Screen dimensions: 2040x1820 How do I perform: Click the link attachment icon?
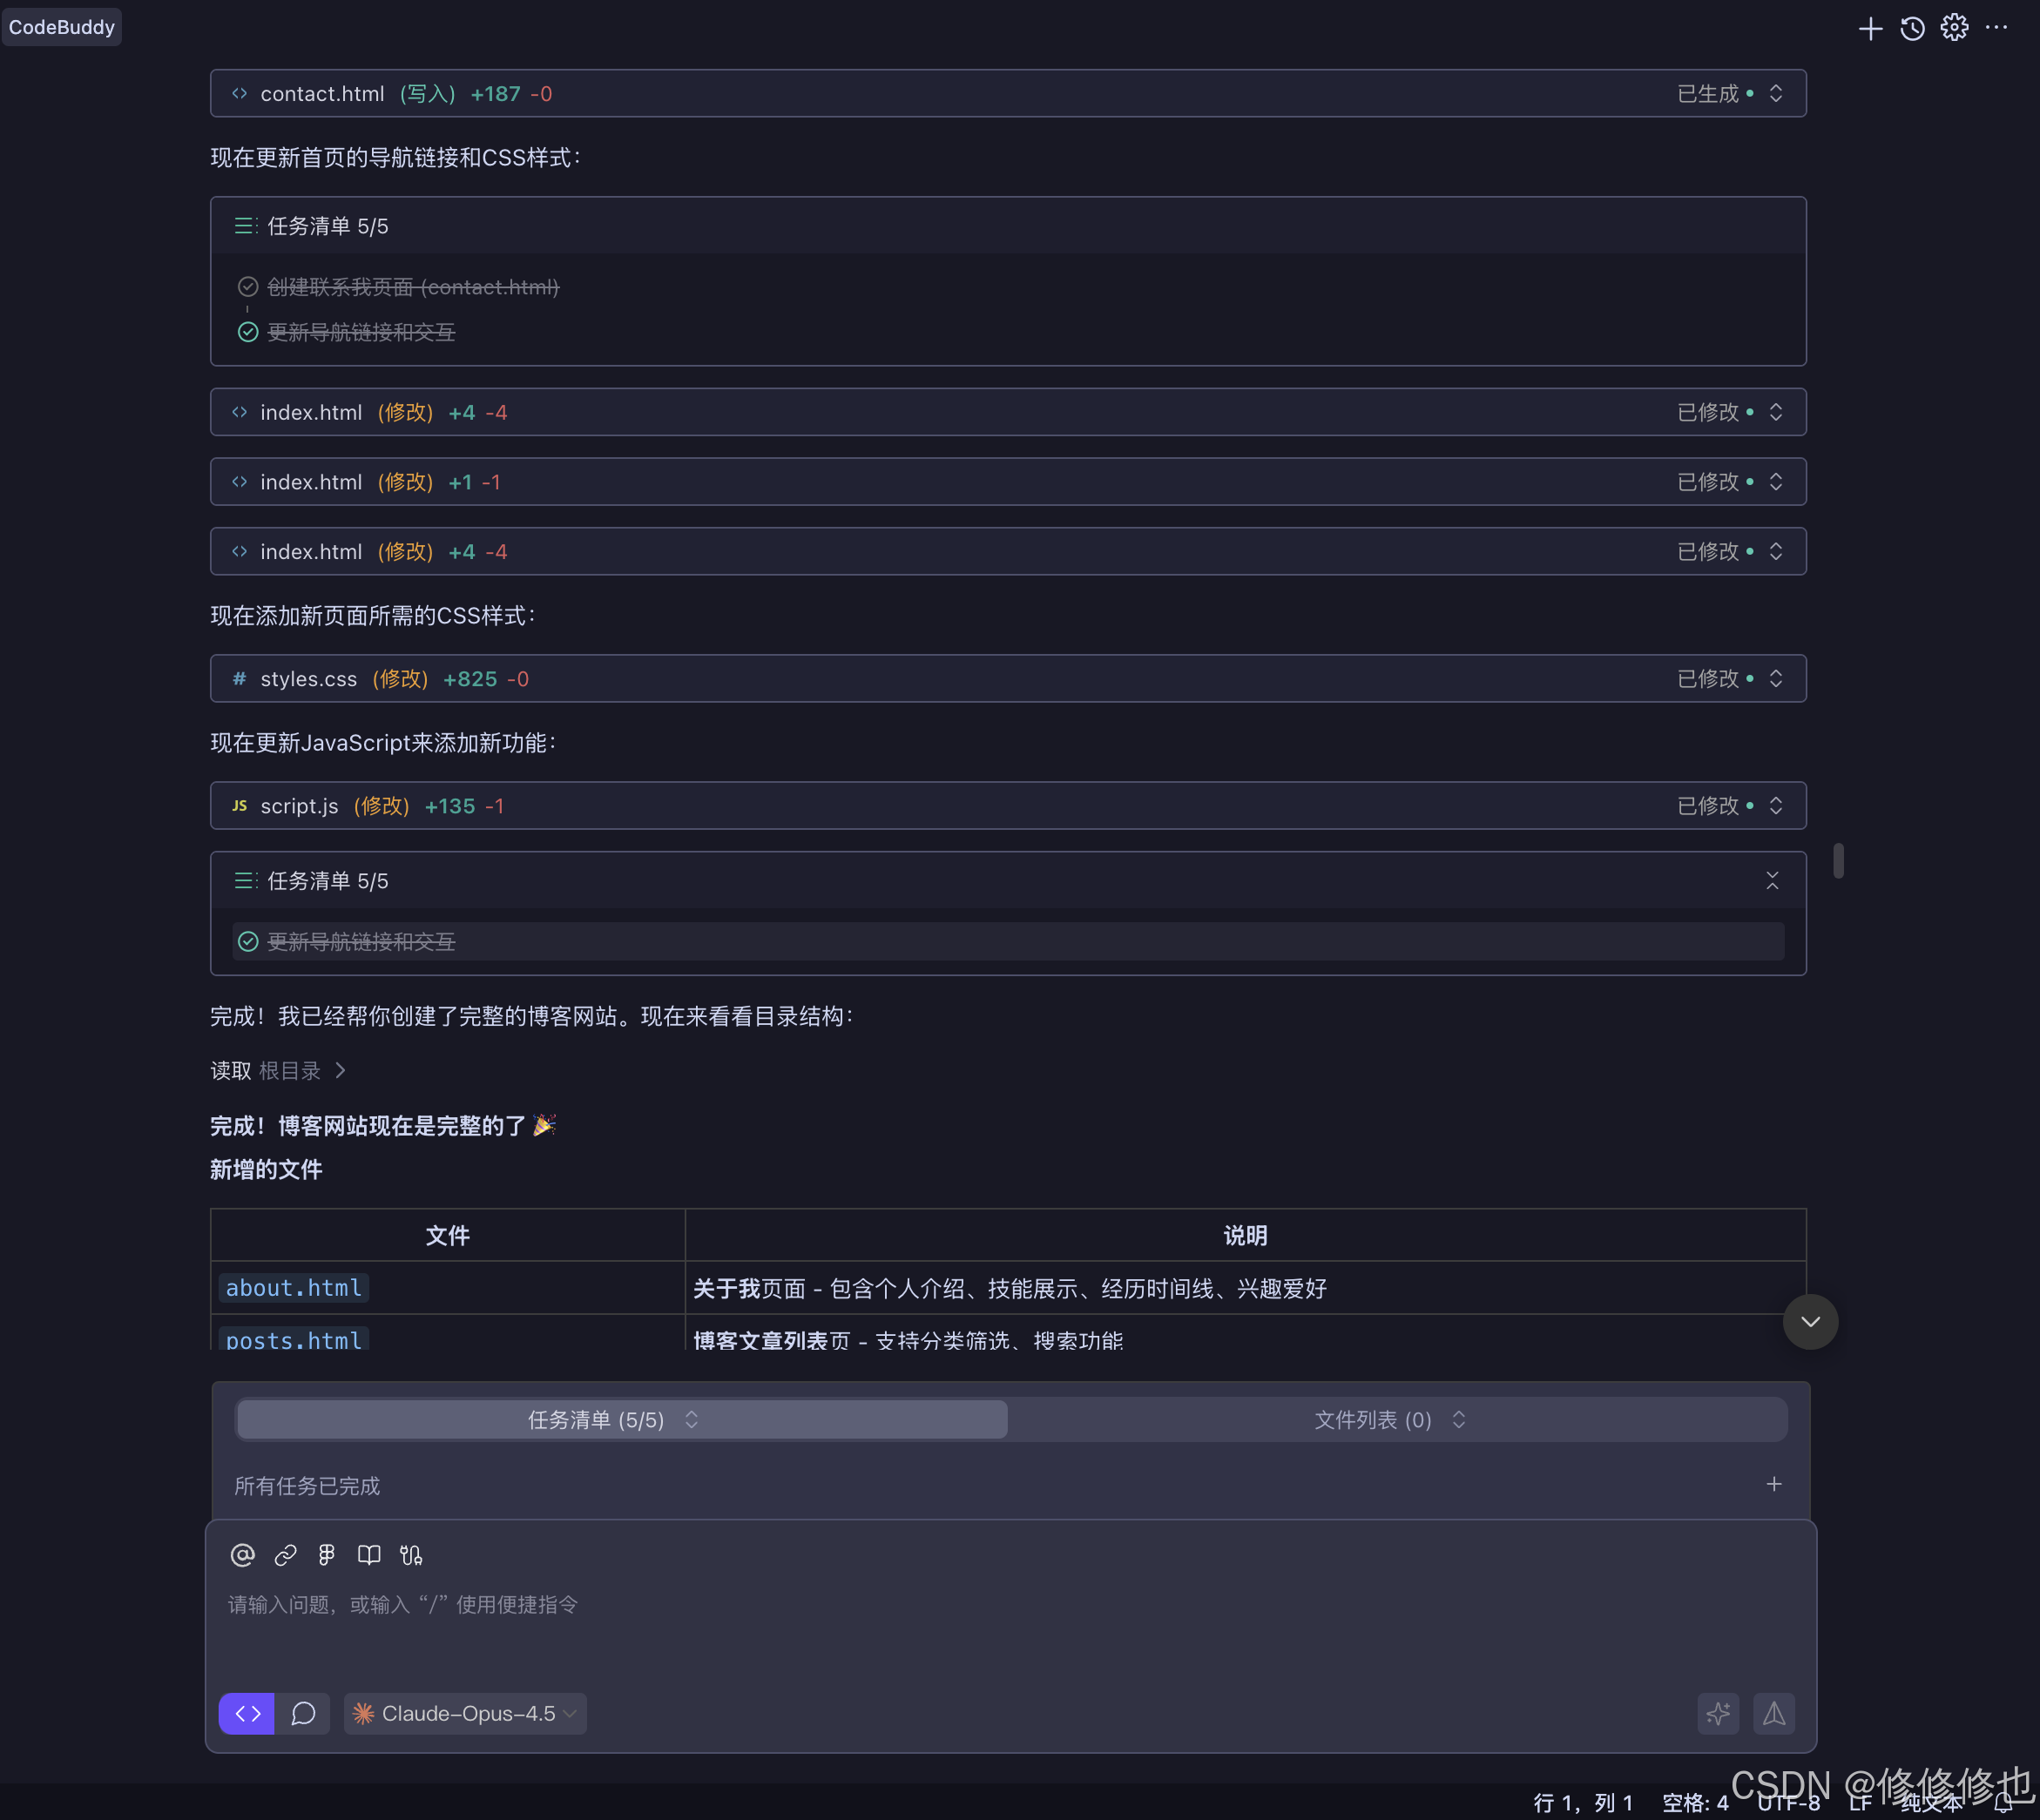point(285,1555)
